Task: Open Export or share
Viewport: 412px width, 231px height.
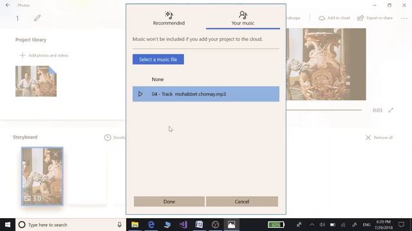Action: click(x=375, y=18)
